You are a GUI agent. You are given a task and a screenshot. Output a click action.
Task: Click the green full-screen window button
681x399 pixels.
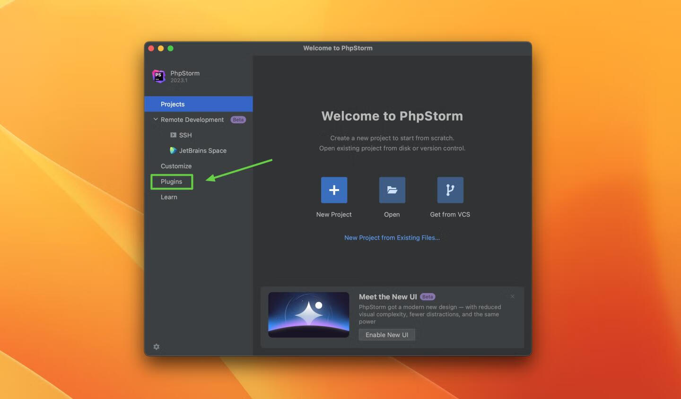coord(171,48)
